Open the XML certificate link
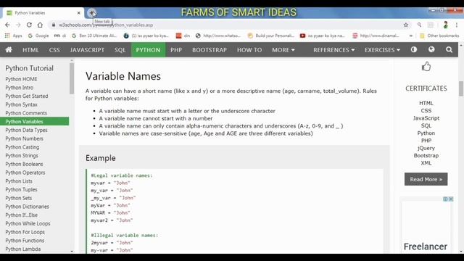The image size is (464, 261). pos(426,163)
